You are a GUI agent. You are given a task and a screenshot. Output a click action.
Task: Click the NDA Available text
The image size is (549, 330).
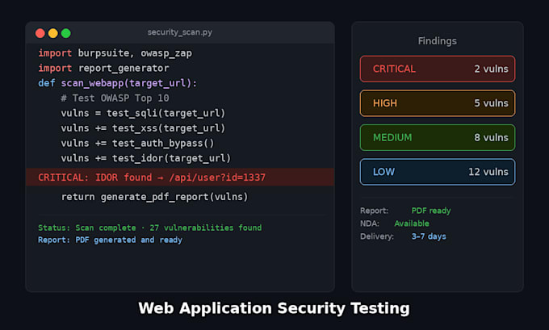pyautogui.click(x=412, y=223)
